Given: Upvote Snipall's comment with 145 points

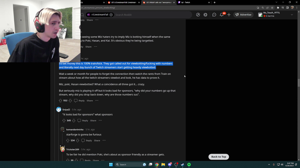Looking at the screenshot, I should click(x=64, y=120).
